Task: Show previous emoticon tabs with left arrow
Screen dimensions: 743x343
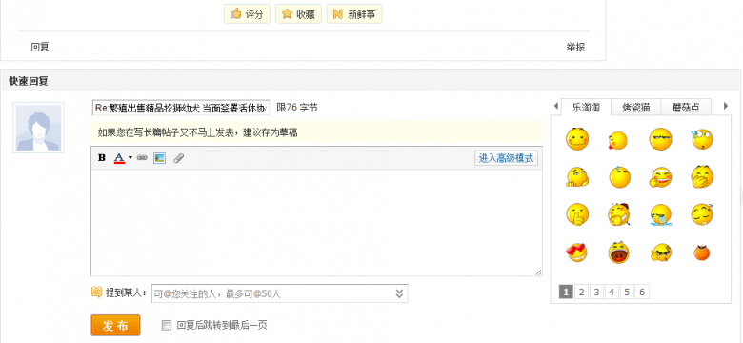Action: point(556,106)
